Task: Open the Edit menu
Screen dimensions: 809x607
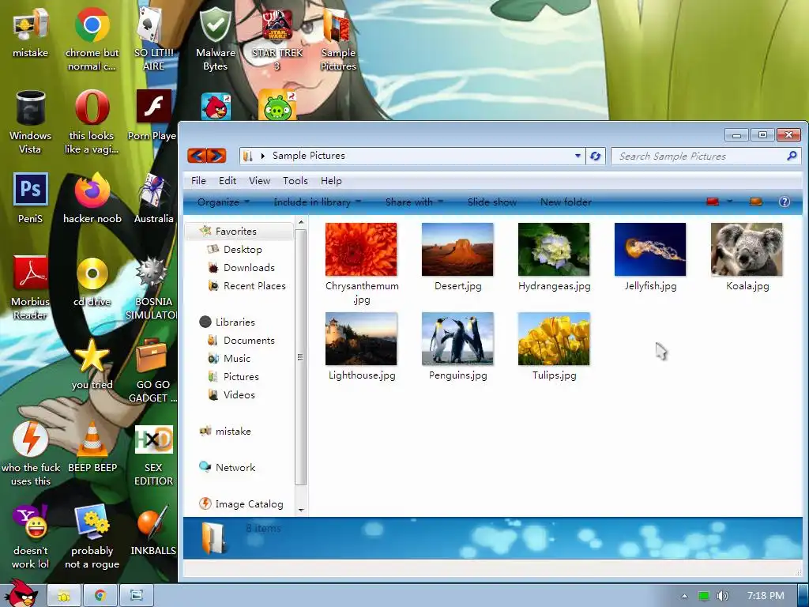Action: [227, 181]
